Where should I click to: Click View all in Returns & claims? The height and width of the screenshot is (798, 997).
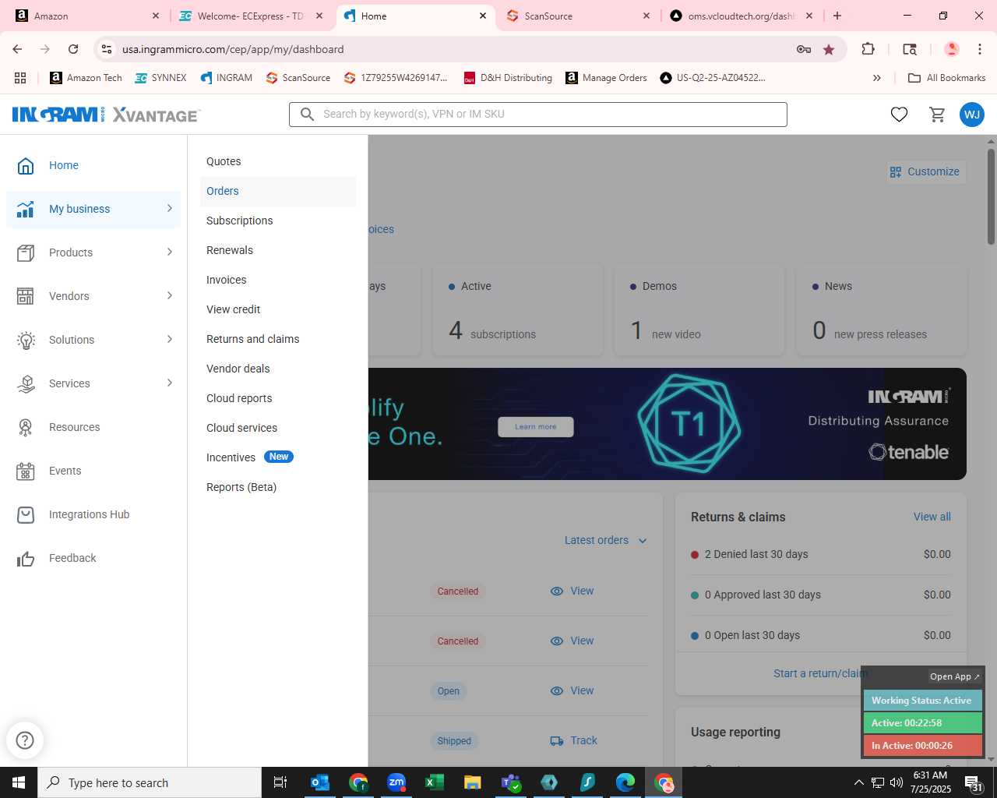(x=932, y=517)
